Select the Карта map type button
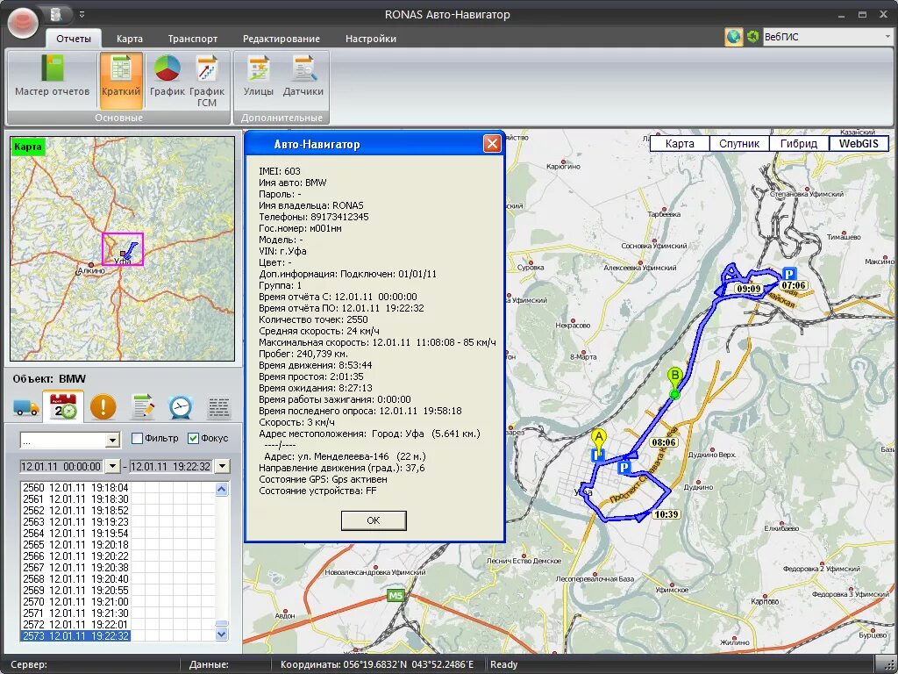The width and height of the screenshot is (898, 674). tap(680, 143)
